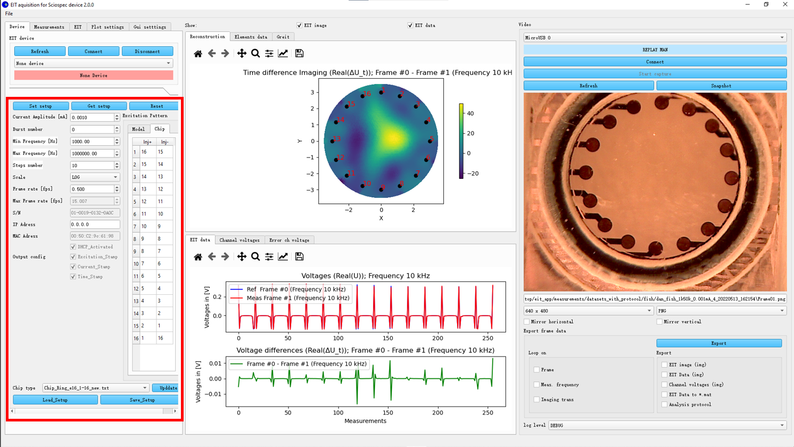The image size is (794, 447).
Task: Save the EIT data figure with disk icon
Action: [x=300, y=256]
